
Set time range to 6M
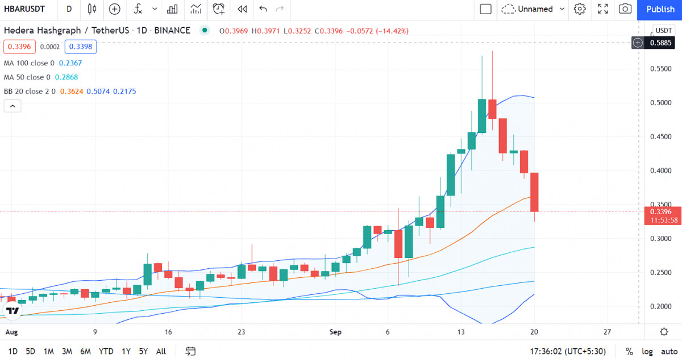[x=85, y=351]
